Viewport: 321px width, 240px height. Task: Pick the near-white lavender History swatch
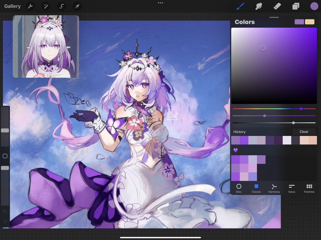287,140
